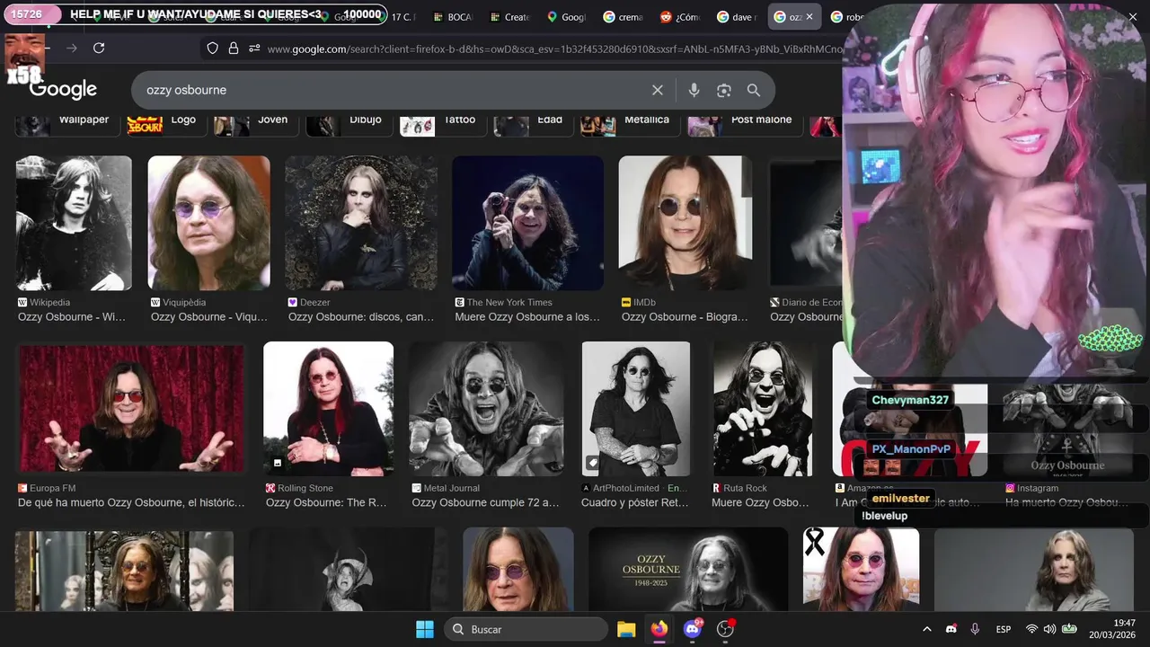Open Google Lens image search icon
The height and width of the screenshot is (647, 1150).
tap(724, 90)
